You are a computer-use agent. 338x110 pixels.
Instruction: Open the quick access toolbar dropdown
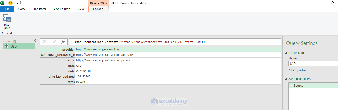(x=17, y=3)
